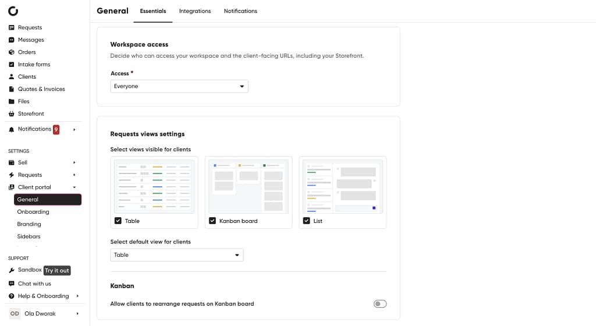Click the Client portal icon
Viewport: 596px width, 326px height.
coord(12,187)
